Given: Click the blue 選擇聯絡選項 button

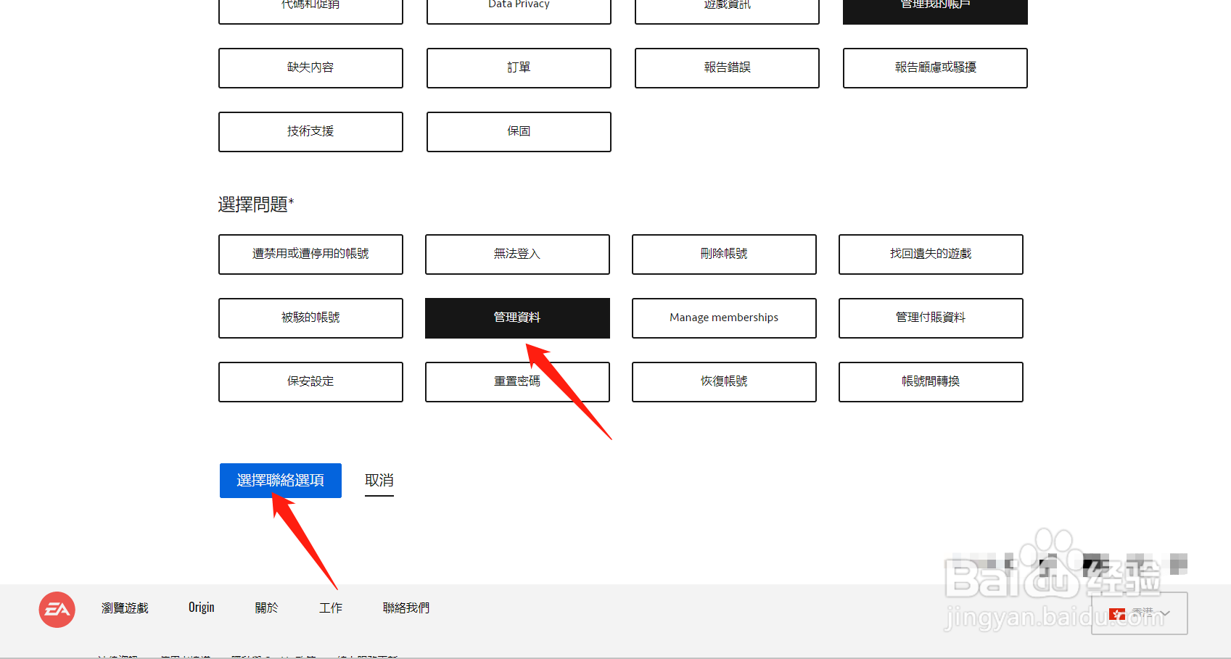Looking at the screenshot, I should click(280, 480).
